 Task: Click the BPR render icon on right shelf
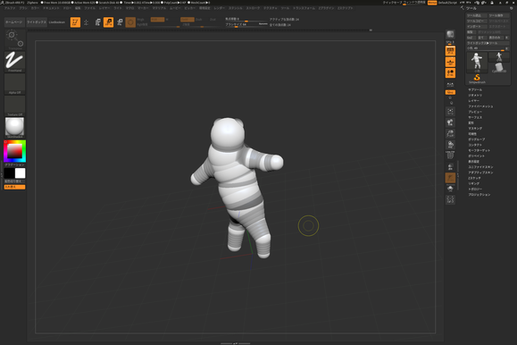click(450, 34)
